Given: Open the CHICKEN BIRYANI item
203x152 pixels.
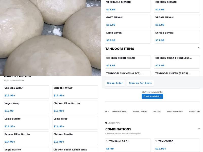Looking at the screenshot, I should pyautogui.click(x=177, y=6).
